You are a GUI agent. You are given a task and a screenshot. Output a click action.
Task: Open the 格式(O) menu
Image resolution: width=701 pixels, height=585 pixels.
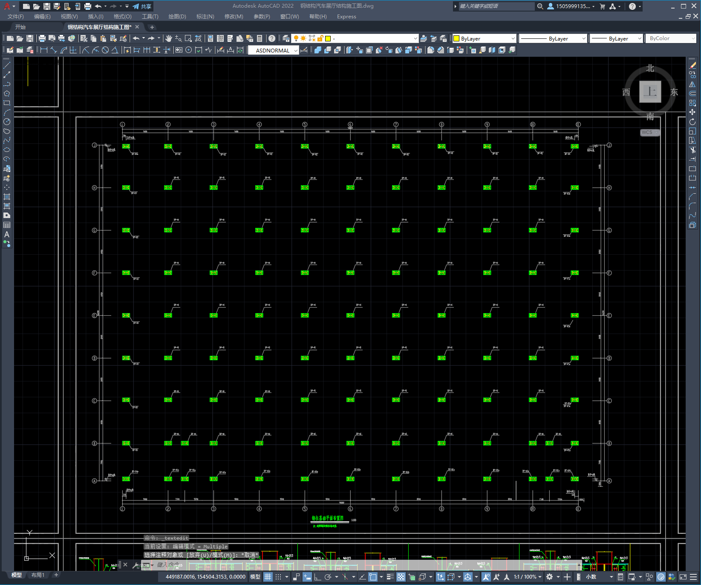pyautogui.click(x=122, y=17)
